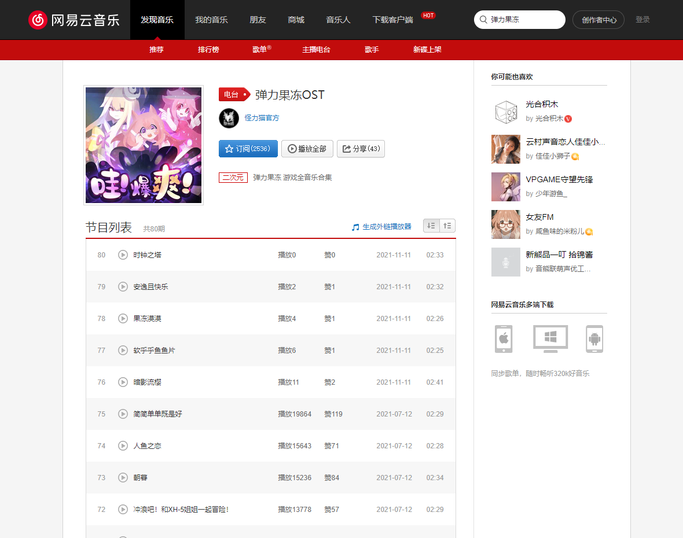
Task: Sort program list in ascending order
Action: click(447, 226)
